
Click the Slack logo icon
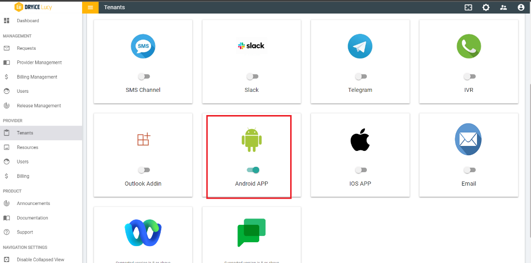pyautogui.click(x=252, y=46)
